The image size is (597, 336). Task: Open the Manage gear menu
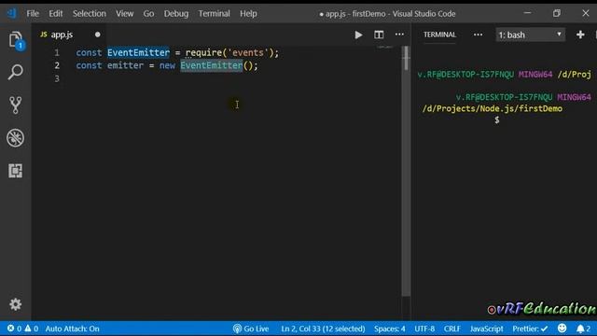click(15, 304)
